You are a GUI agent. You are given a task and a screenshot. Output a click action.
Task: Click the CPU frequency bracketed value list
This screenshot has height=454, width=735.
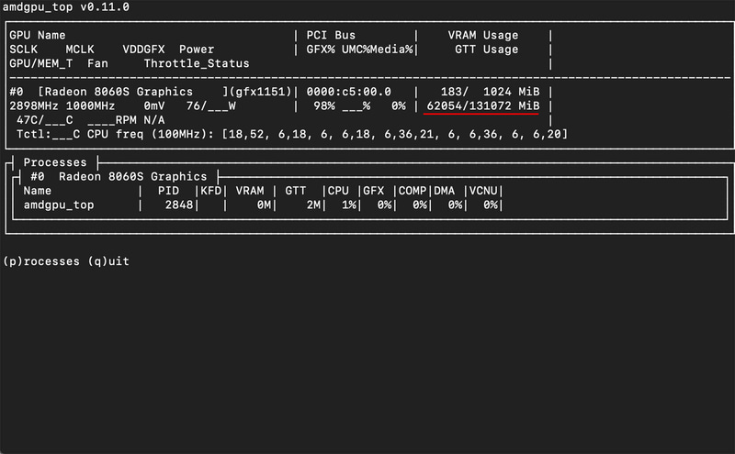tap(395, 134)
